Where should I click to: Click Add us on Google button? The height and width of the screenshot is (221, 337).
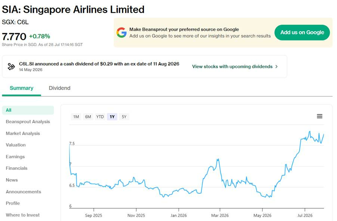pos(302,32)
